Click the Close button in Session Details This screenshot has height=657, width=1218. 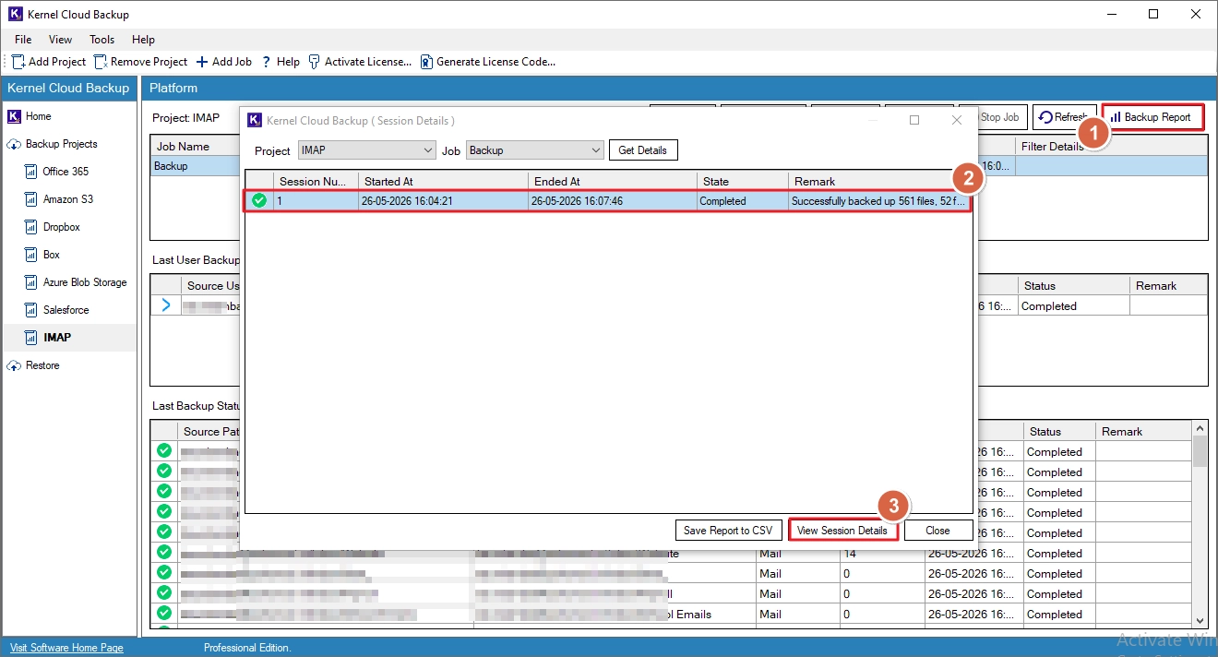(x=937, y=531)
